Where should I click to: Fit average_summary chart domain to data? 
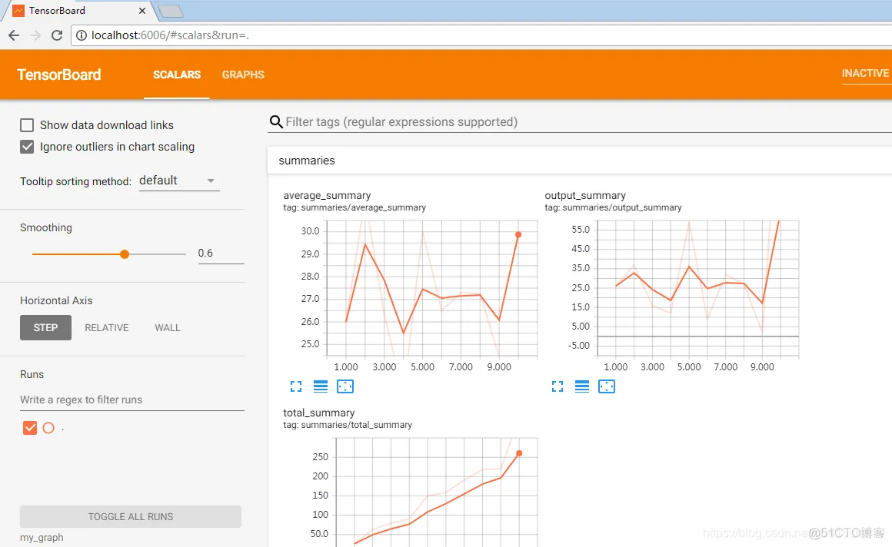tap(345, 386)
